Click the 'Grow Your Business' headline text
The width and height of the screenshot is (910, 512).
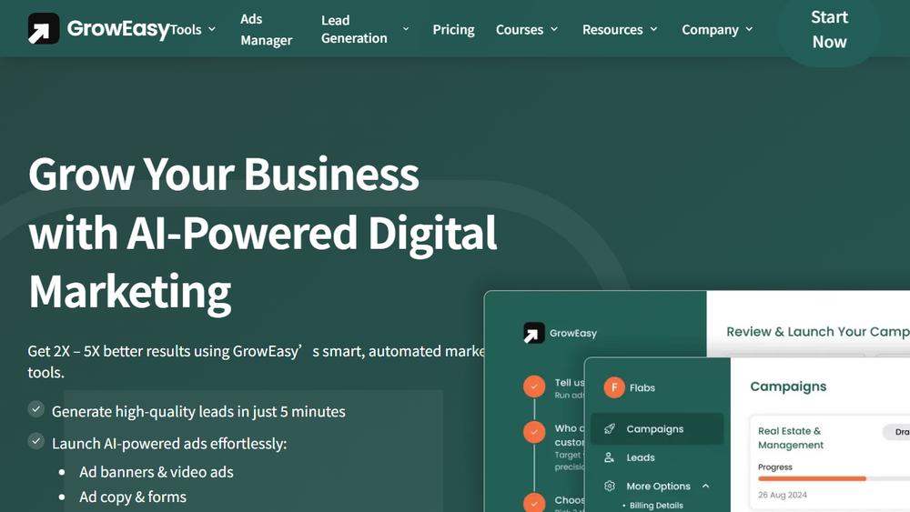(x=224, y=174)
